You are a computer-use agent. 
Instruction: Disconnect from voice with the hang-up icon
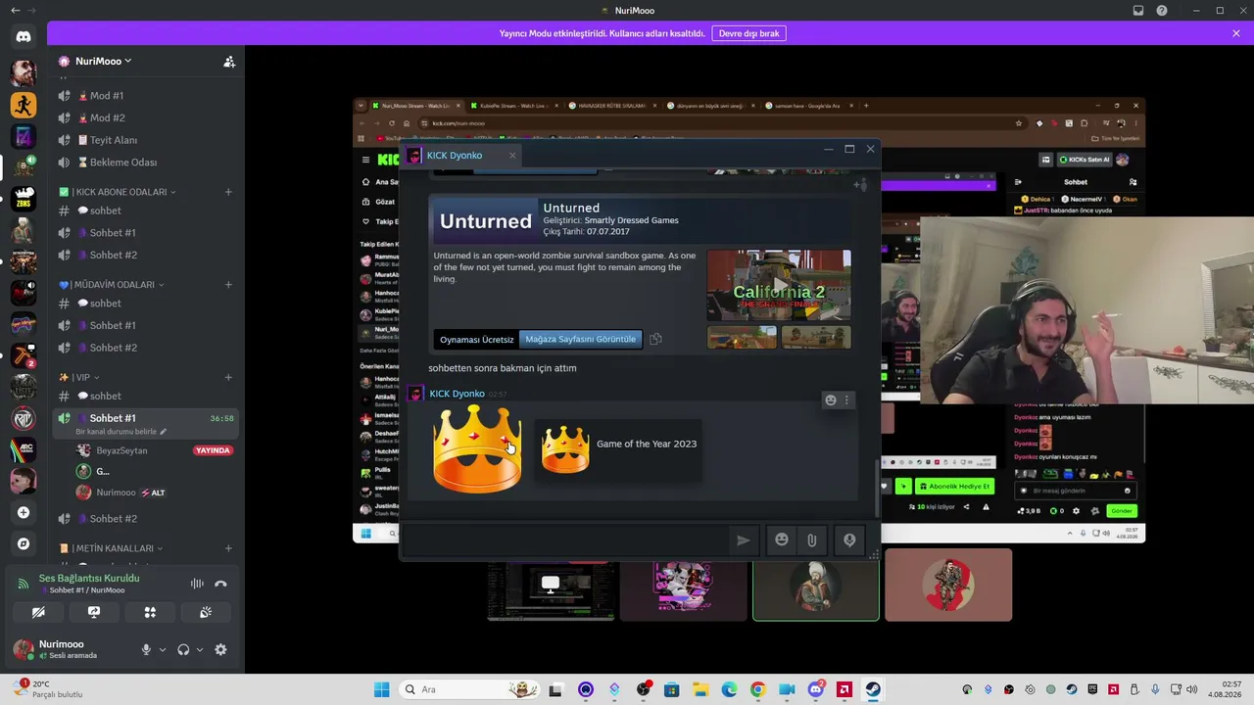(220, 584)
